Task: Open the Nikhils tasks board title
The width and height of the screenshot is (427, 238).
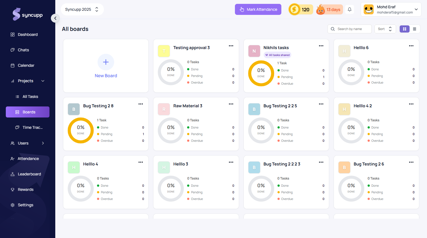Action: [x=276, y=48]
